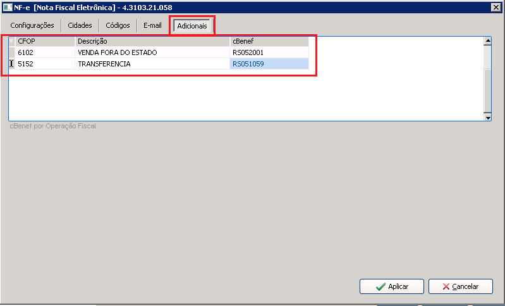
Task: Select the E-mail tab
Action: [x=152, y=25]
